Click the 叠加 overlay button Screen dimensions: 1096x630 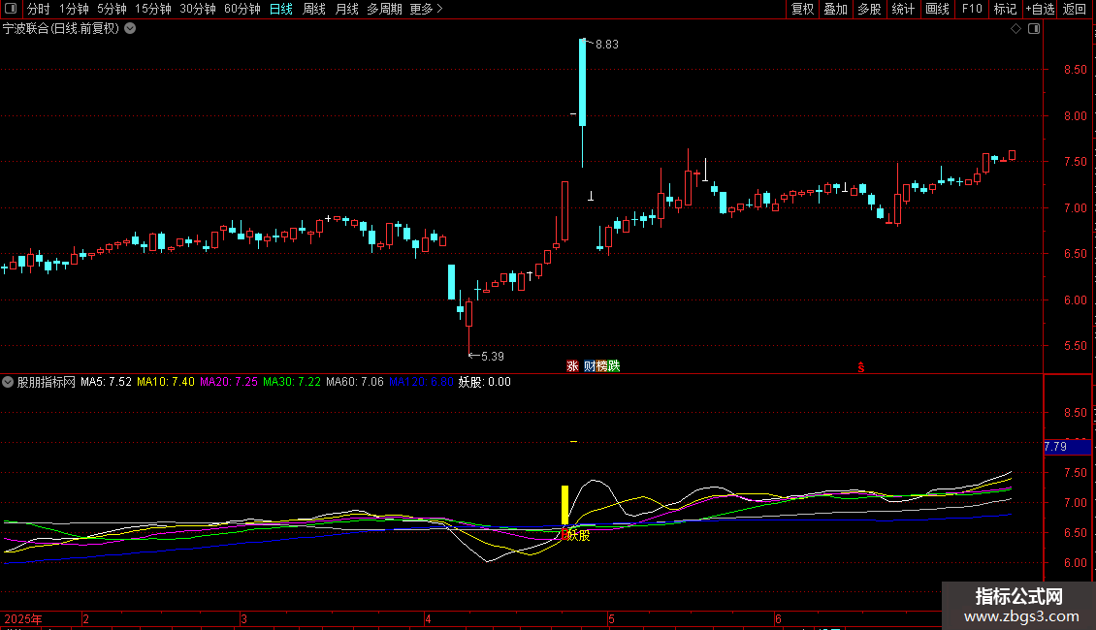[x=835, y=9]
